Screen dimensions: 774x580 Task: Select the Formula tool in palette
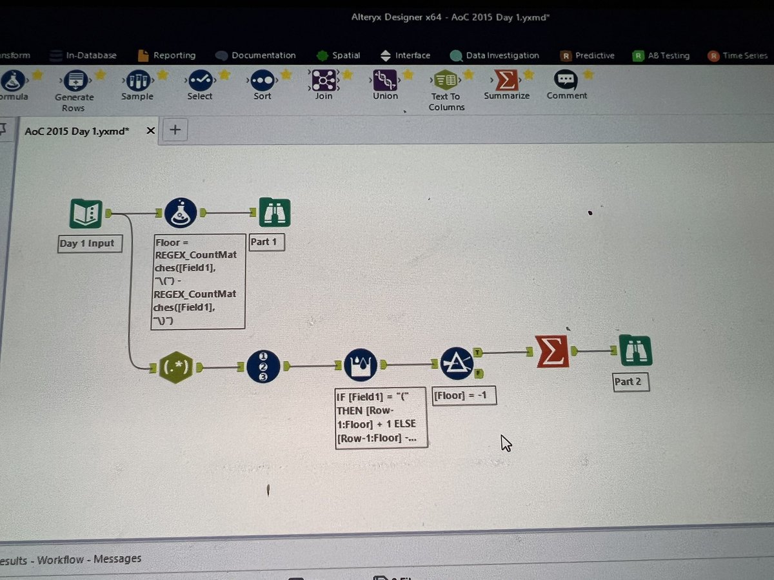pyautogui.click(x=13, y=86)
